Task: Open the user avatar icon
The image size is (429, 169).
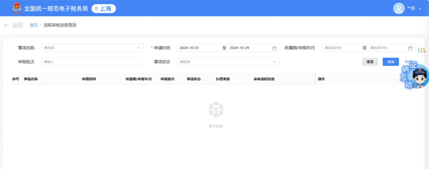Action: (x=399, y=8)
